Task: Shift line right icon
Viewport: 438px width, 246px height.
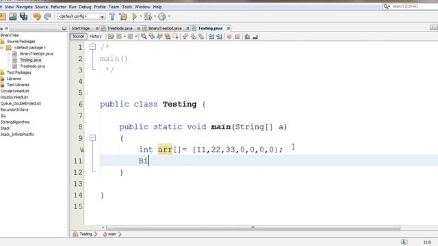Action: tap(219, 36)
